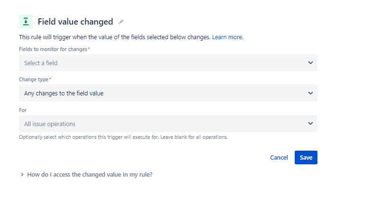371x204 pixels.
Task: Click the Optionally select which operations hint text
Action: (123, 137)
